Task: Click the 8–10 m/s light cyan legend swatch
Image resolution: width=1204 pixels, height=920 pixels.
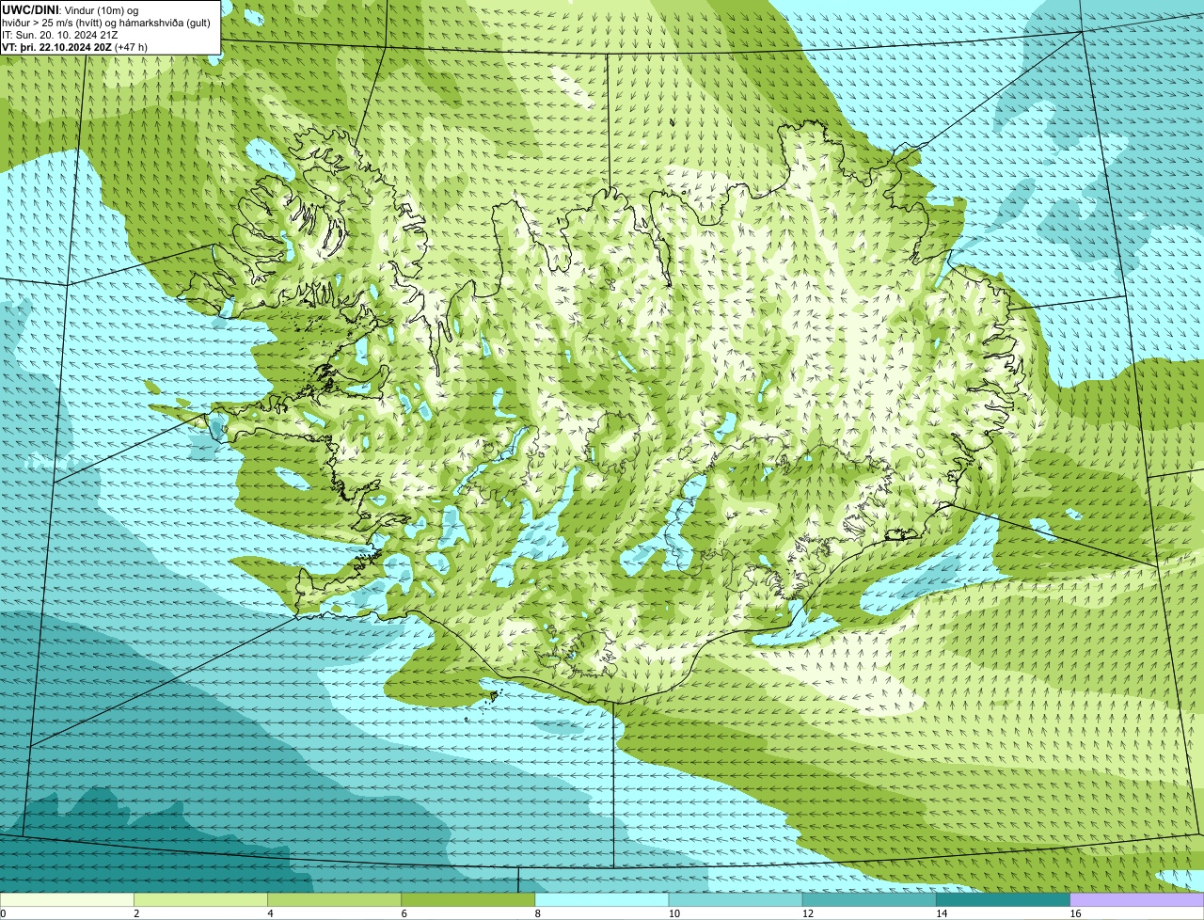Action: point(602,900)
